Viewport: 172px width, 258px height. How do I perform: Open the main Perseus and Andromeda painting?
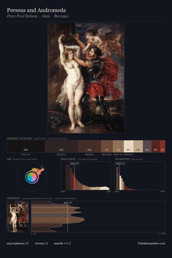(86, 78)
